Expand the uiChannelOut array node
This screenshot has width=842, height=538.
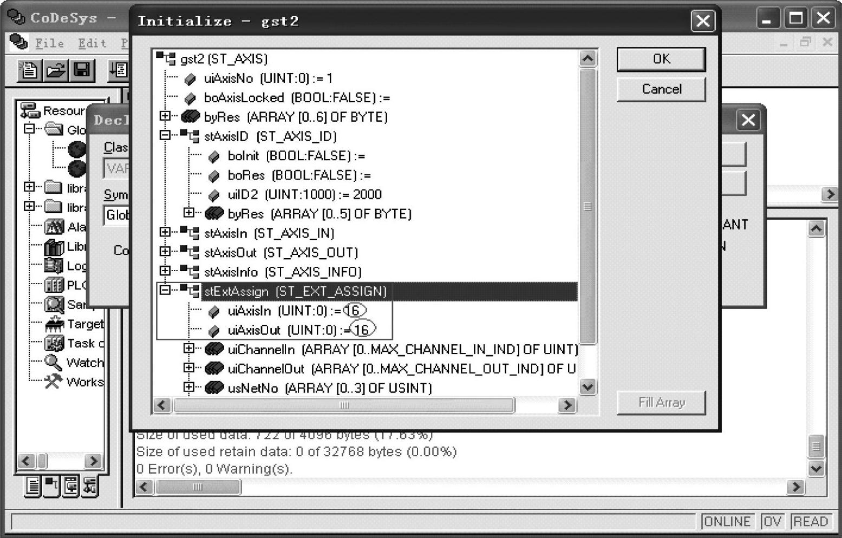[189, 368]
